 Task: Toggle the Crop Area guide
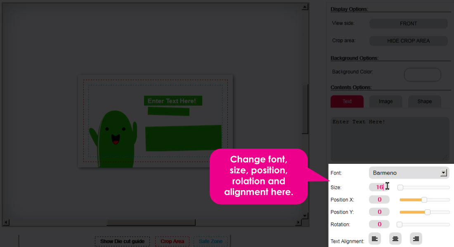172,241
